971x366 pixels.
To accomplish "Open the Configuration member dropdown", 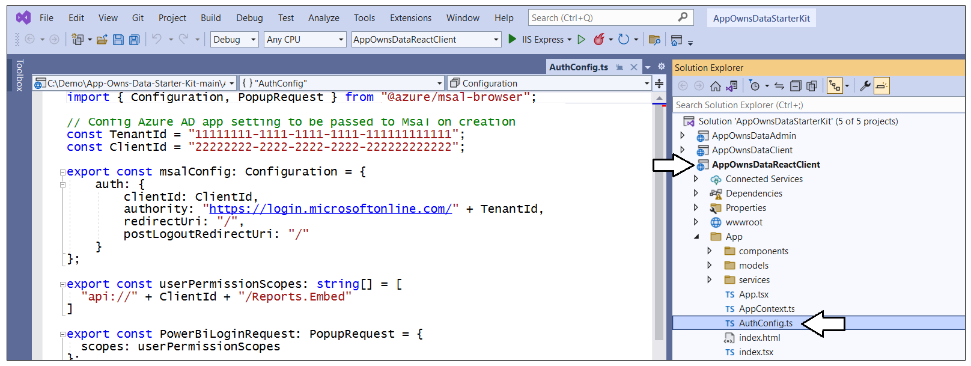I will 647,83.
